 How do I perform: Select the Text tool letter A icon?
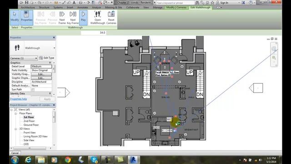pyautogui.click(x=74, y=3)
